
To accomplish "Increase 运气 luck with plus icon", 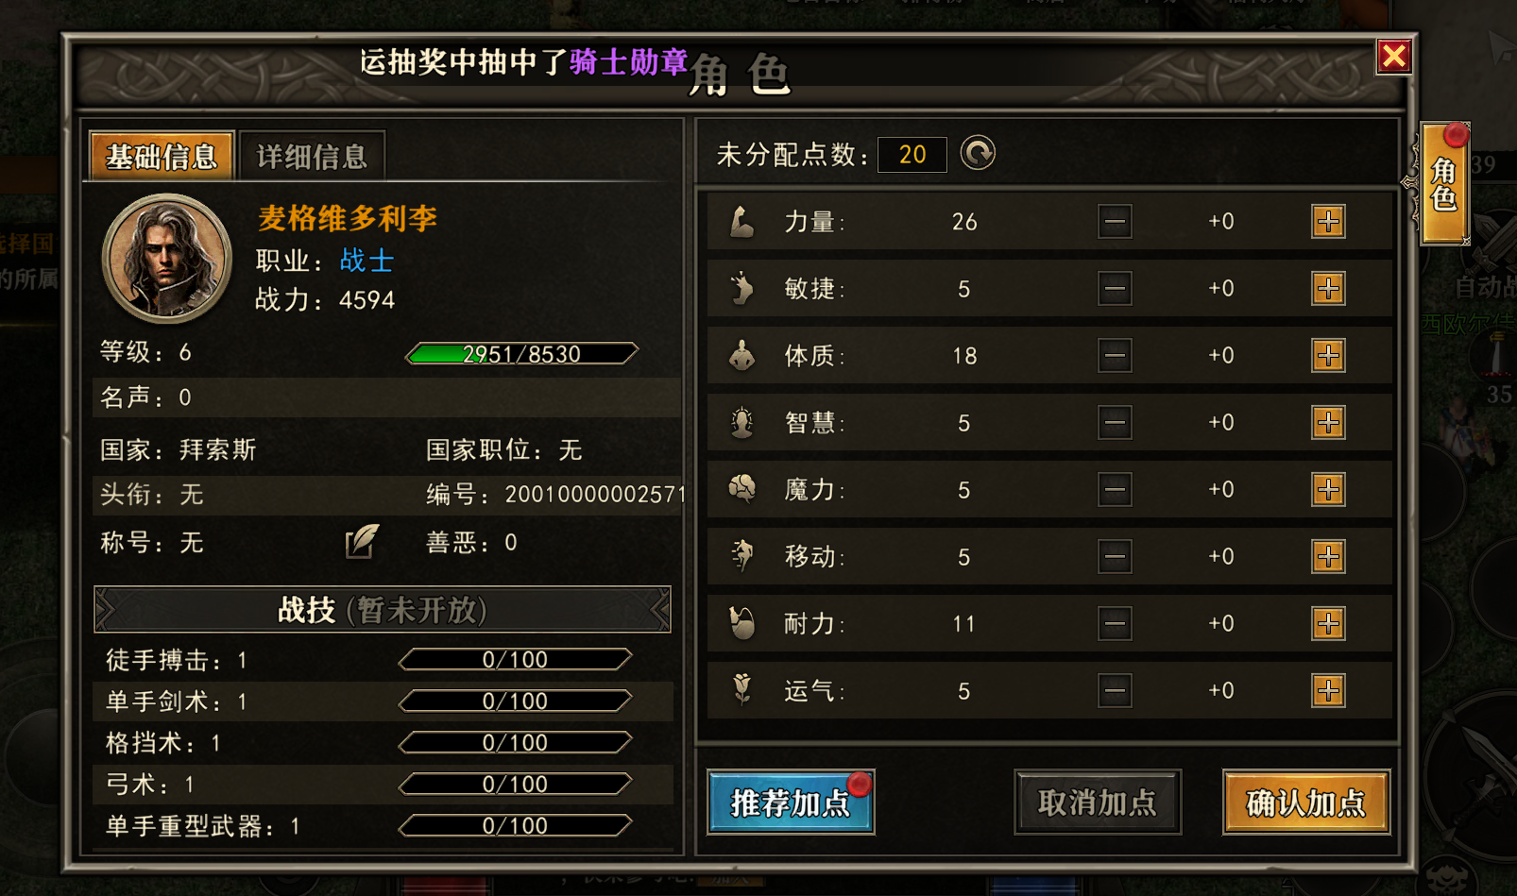I will pyautogui.click(x=1328, y=691).
